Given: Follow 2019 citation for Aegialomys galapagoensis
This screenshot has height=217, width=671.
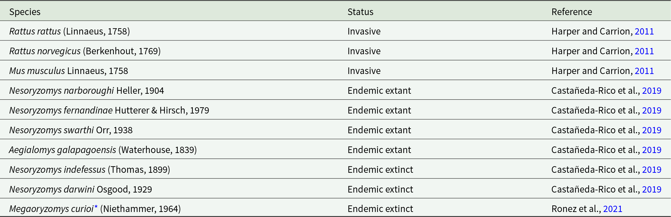Looking at the screenshot, I should click(x=652, y=150).
